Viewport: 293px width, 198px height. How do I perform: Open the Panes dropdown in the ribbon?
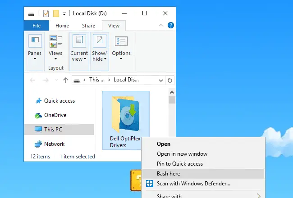point(35,51)
